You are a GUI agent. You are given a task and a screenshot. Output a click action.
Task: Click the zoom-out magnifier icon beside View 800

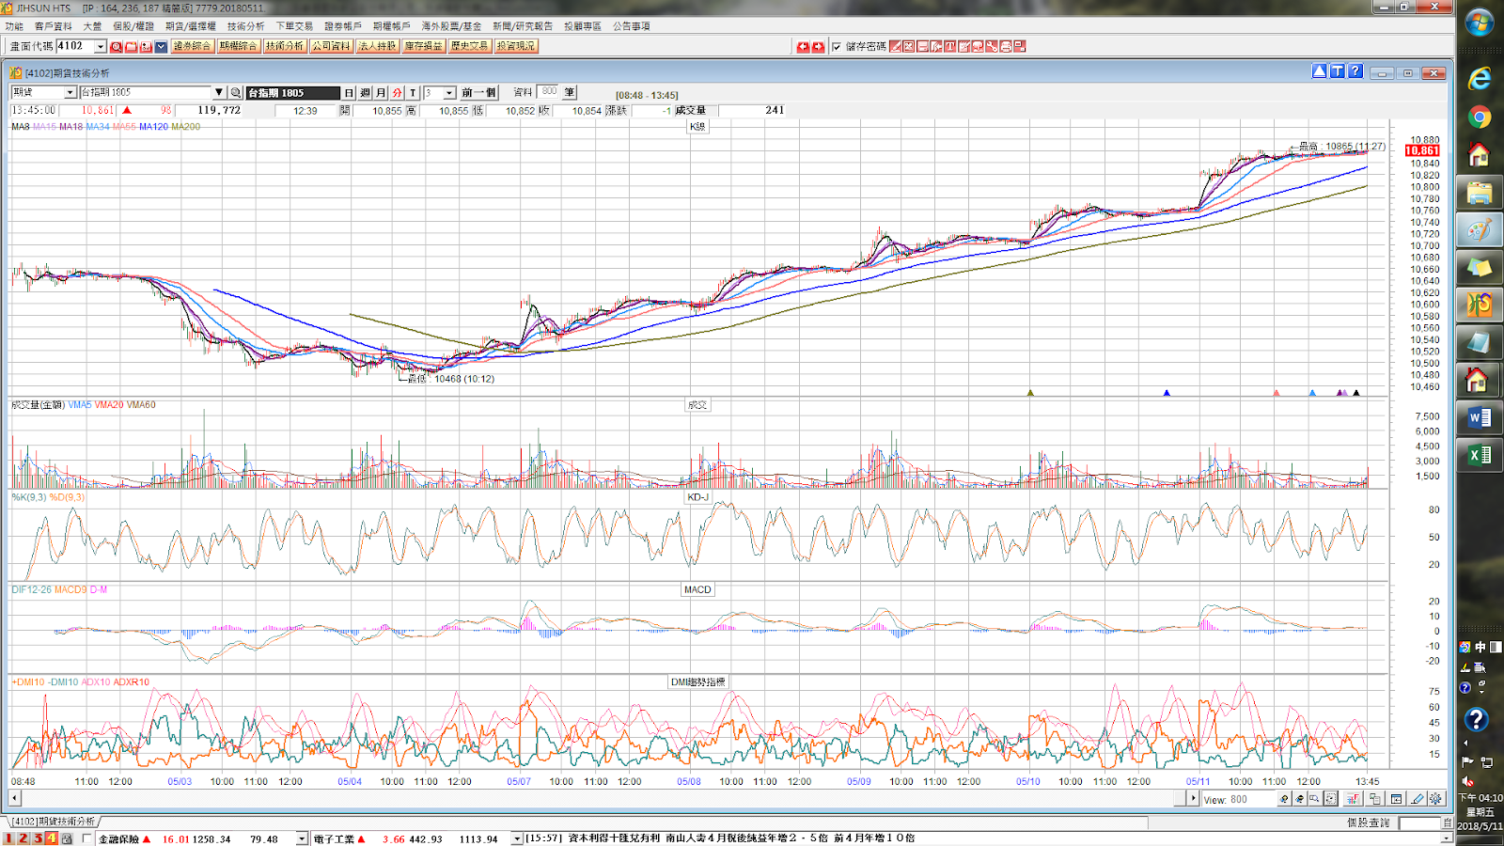[1300, 799]
